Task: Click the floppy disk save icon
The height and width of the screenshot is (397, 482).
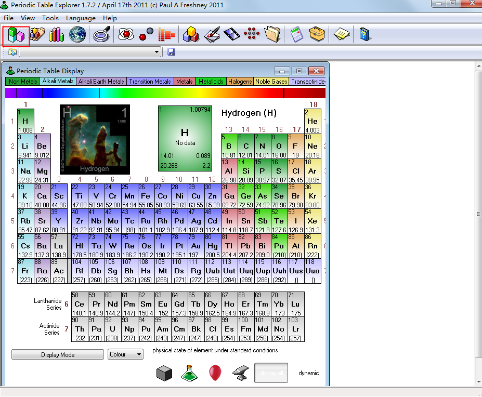Action: [x=171, y=52]
